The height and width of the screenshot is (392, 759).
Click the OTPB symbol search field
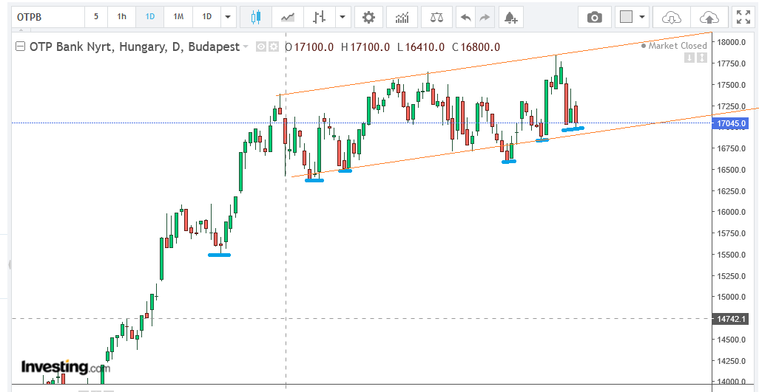[44, 17]
